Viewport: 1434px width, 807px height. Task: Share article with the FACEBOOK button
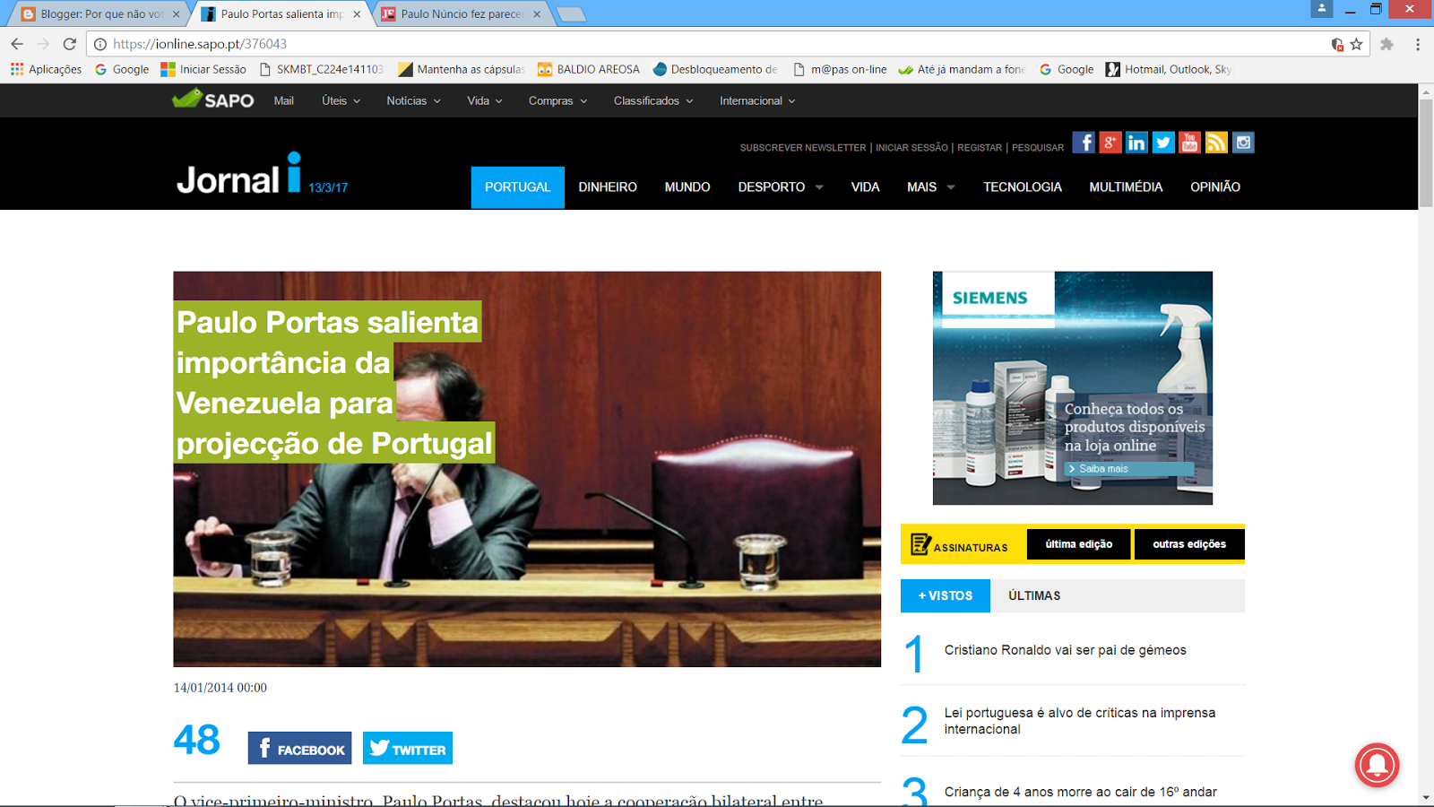(299, 748)
